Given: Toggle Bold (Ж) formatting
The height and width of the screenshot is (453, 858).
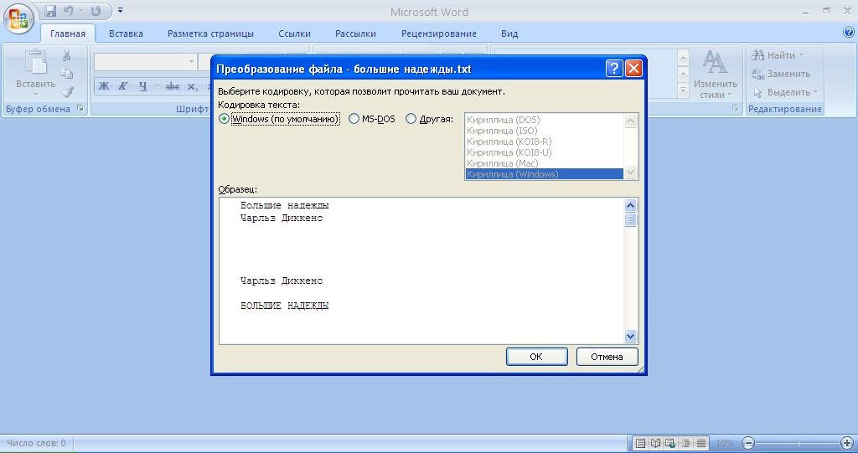Looking at the screenshot, I should coord(103,86).
